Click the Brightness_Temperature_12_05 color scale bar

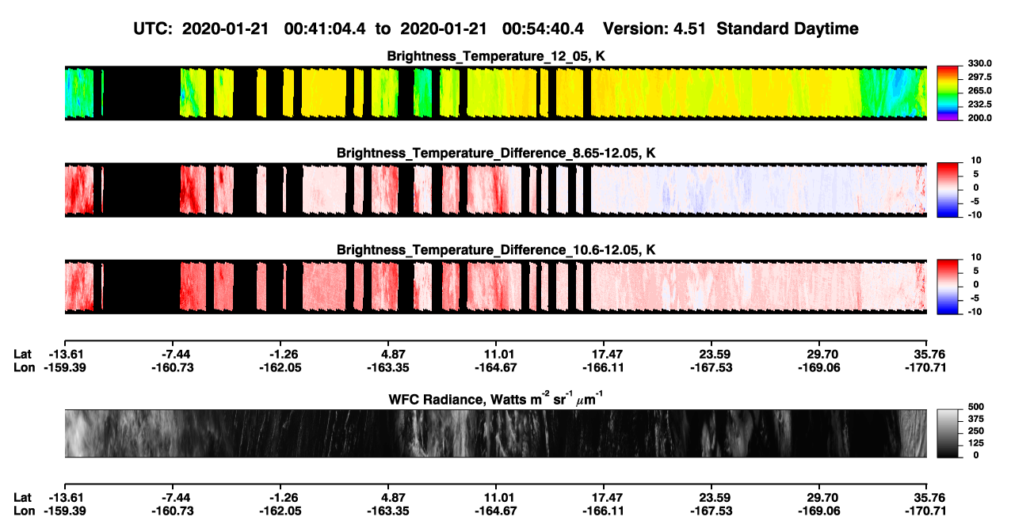pyautogui.click(x=948, y=92)
